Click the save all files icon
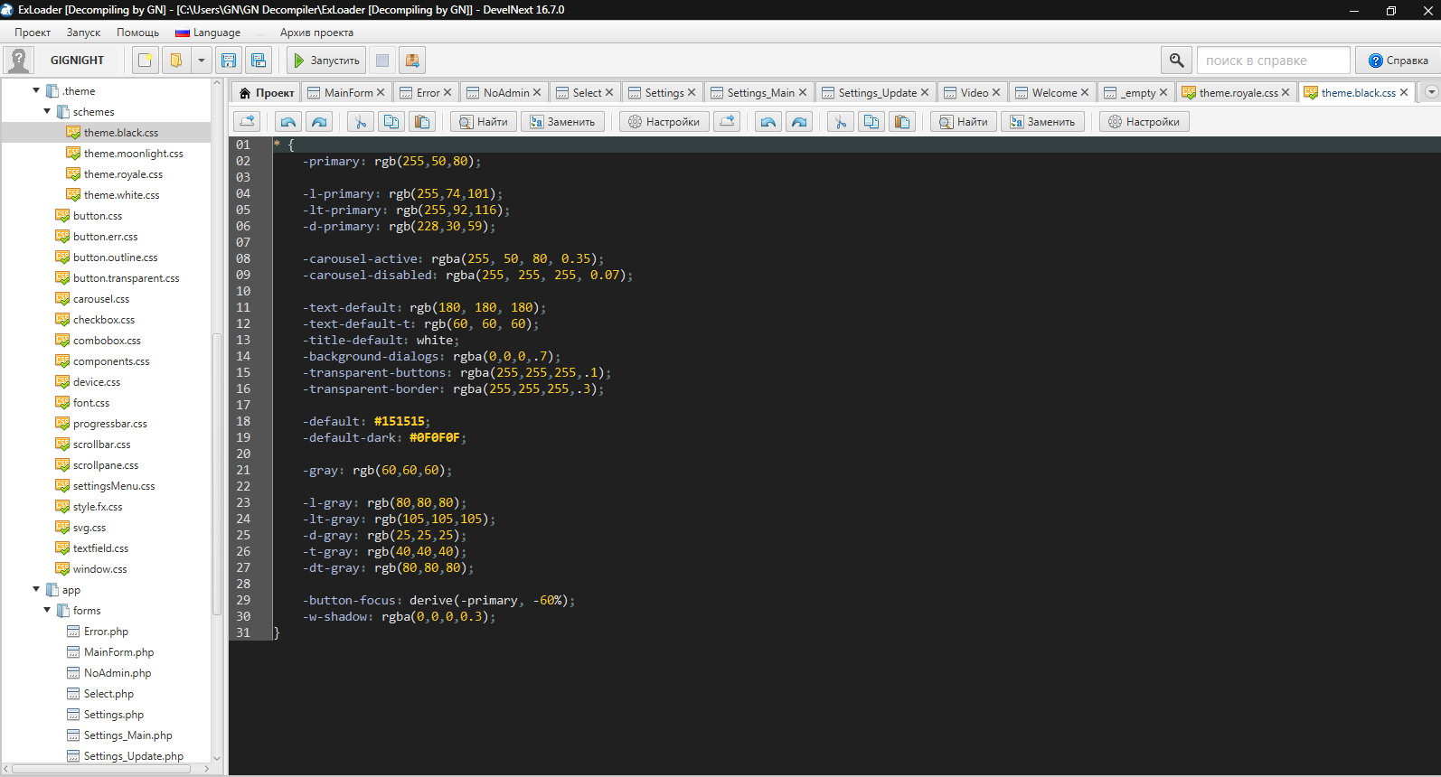The height and width of the screenshot is (777, 1441). pos(259,61)
